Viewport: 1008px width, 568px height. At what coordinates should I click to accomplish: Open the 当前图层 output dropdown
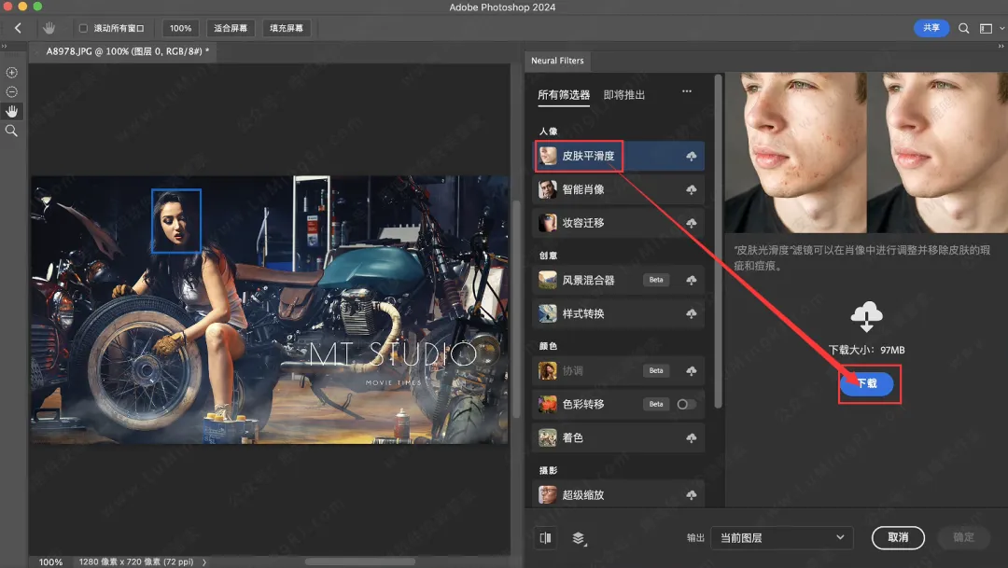780,538
